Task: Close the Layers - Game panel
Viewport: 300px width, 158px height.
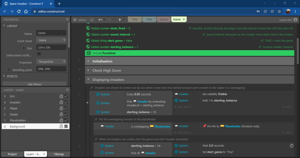Action: click(67, 89)
